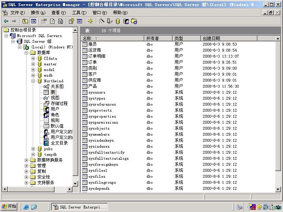Click the Back arrow toolbar button

coord(6,21)
